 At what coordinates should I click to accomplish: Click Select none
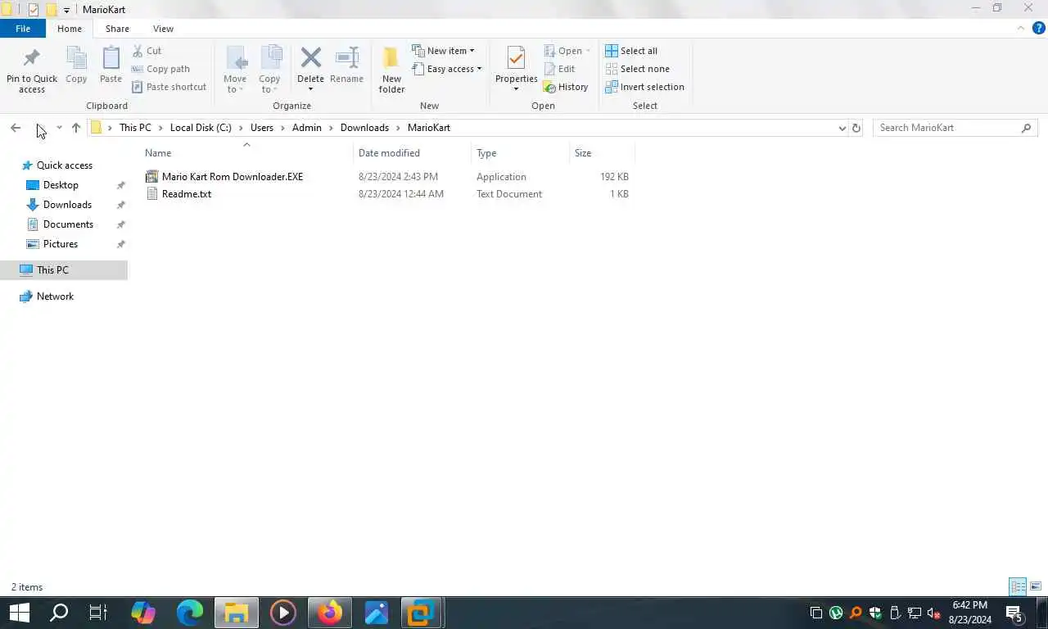(636, 69)
